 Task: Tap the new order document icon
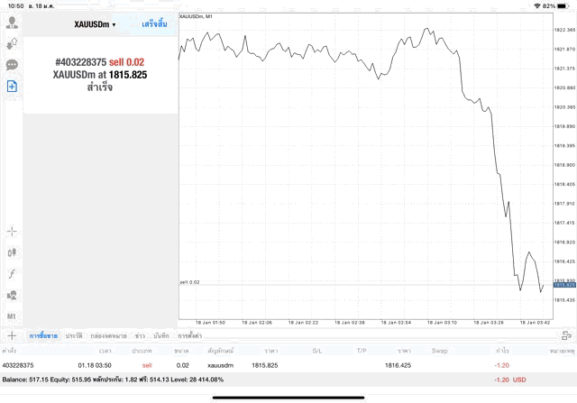pyautogui.click(x=12, y=87)
